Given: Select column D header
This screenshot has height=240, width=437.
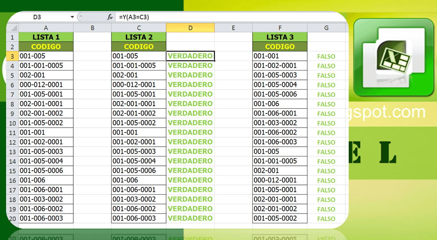Looking at the screenshot, I should (x=190, y=27).
